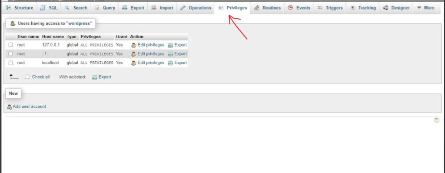
Task: Select the Privileges tab
Action: click(x=232, y=8)
